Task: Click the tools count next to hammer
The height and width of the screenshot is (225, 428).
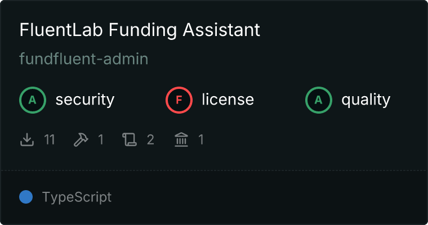Action: 101,139
